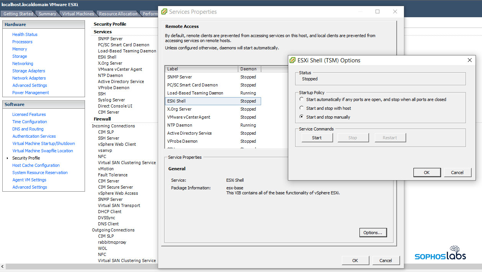The height and width of the screenshot is (272, 482).
Task: Open Storage Adapters link
Action: coord(29,71)
